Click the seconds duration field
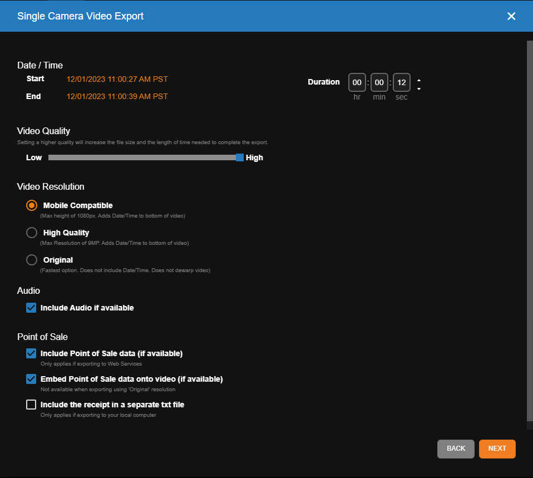The image size is (533, 478). 402,82
